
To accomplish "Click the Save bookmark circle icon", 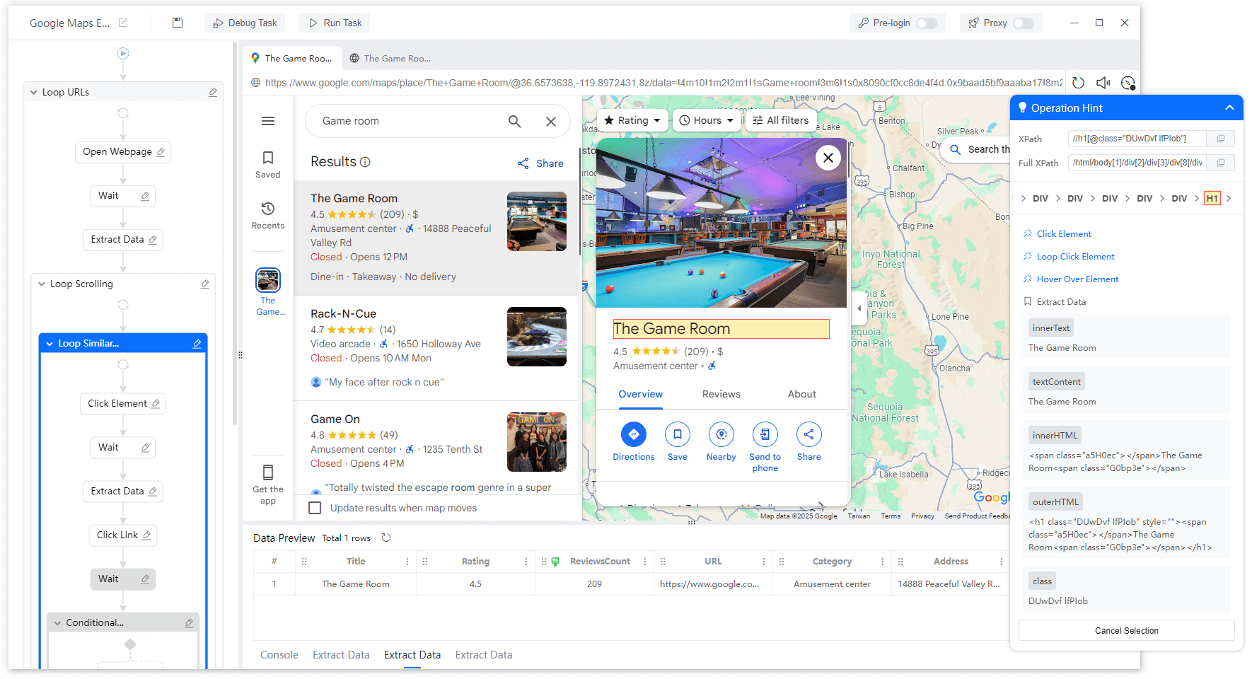I will click(678, 434).
